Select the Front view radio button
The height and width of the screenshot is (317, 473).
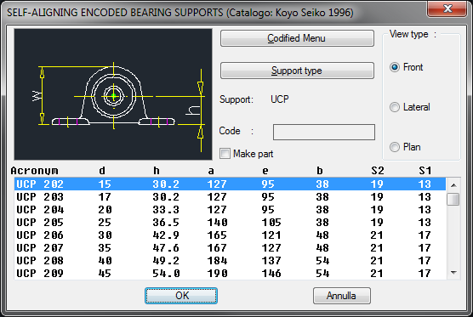coord(395,67)
